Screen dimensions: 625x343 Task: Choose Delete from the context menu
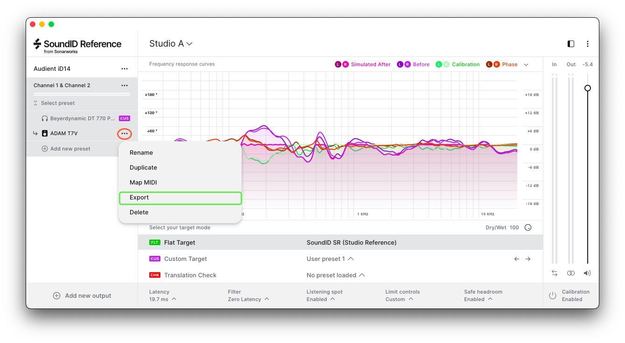180,213
